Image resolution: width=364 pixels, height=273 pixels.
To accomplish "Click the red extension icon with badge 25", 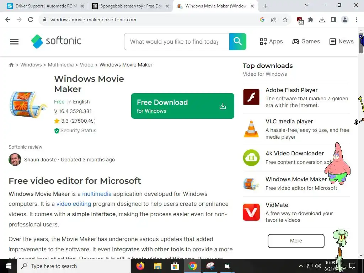I will click(300, 20).
